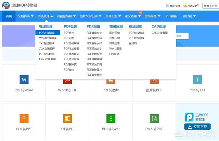219x141 pixels.
Task: Click the 登录 button
Action: 207,6
